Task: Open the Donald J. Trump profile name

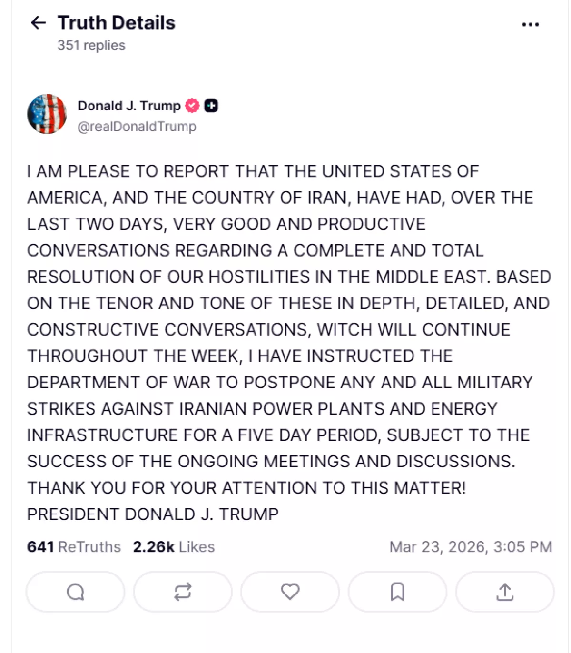Action: point(129,106)
